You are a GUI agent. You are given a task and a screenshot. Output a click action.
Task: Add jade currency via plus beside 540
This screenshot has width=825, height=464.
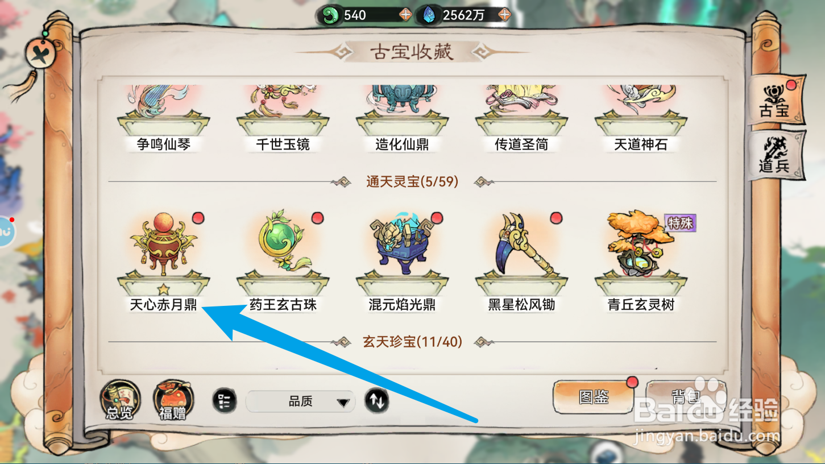point(405,15)
